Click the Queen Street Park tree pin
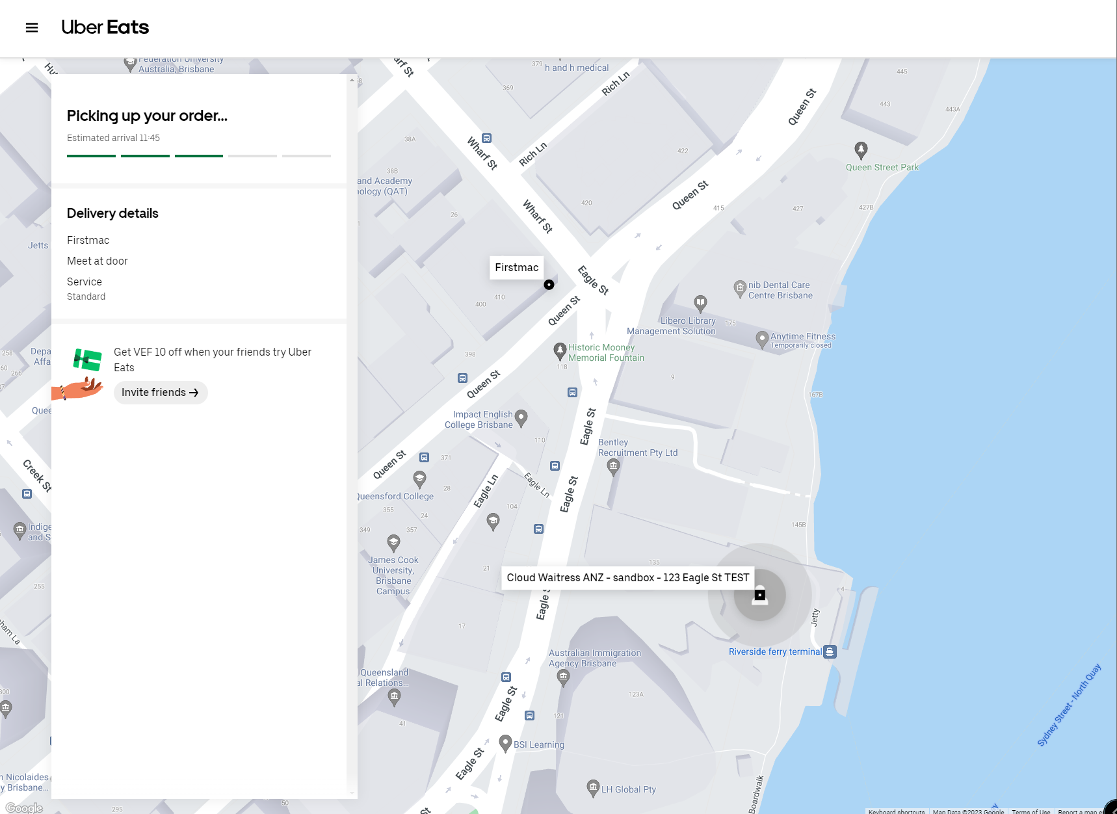1117x814 pixels. click(x=861, y=150)
